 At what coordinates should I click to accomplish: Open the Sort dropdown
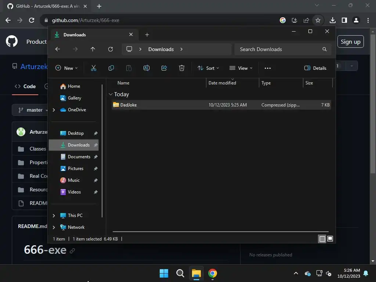208,68
